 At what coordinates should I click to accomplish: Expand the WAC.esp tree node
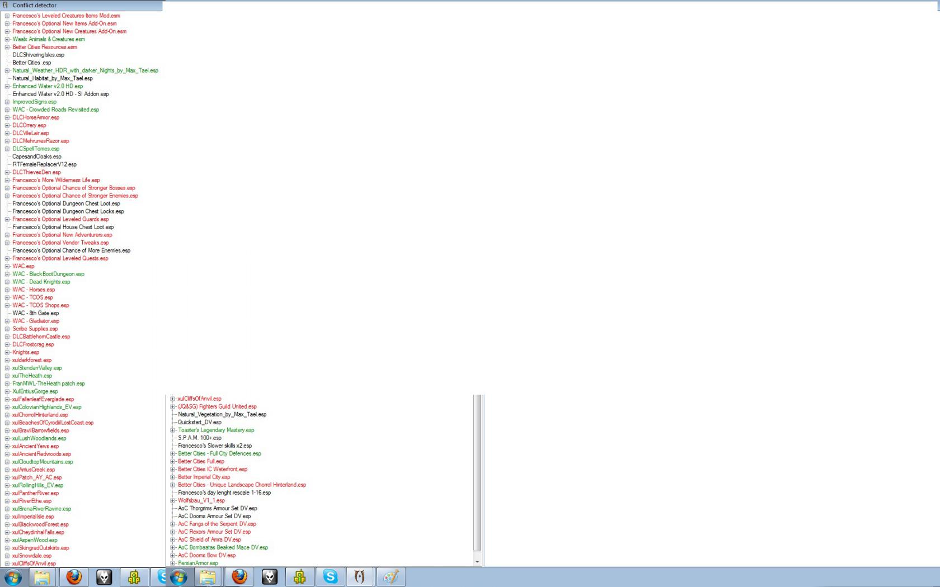7,266
